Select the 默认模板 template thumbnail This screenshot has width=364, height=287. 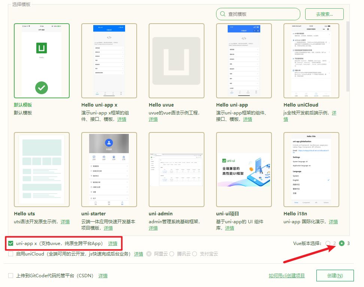pos(42,61)
